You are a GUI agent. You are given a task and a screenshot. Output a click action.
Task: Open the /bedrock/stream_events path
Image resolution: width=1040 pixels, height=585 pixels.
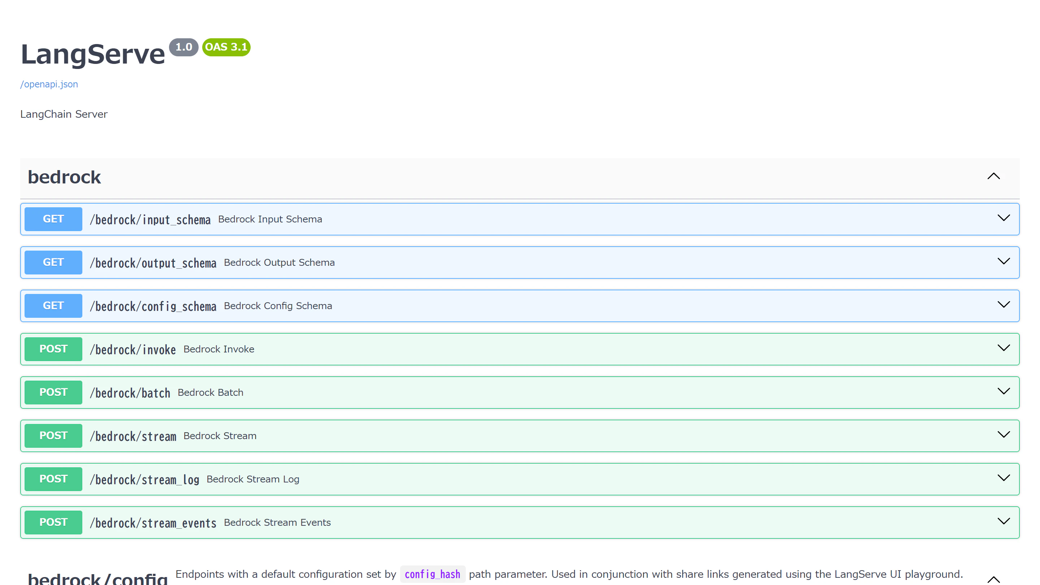pos(153,523)
